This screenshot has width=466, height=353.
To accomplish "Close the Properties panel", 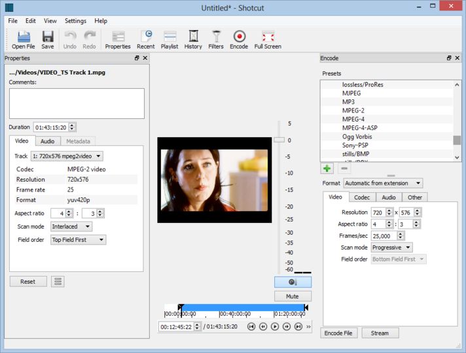I will (145, 58).
